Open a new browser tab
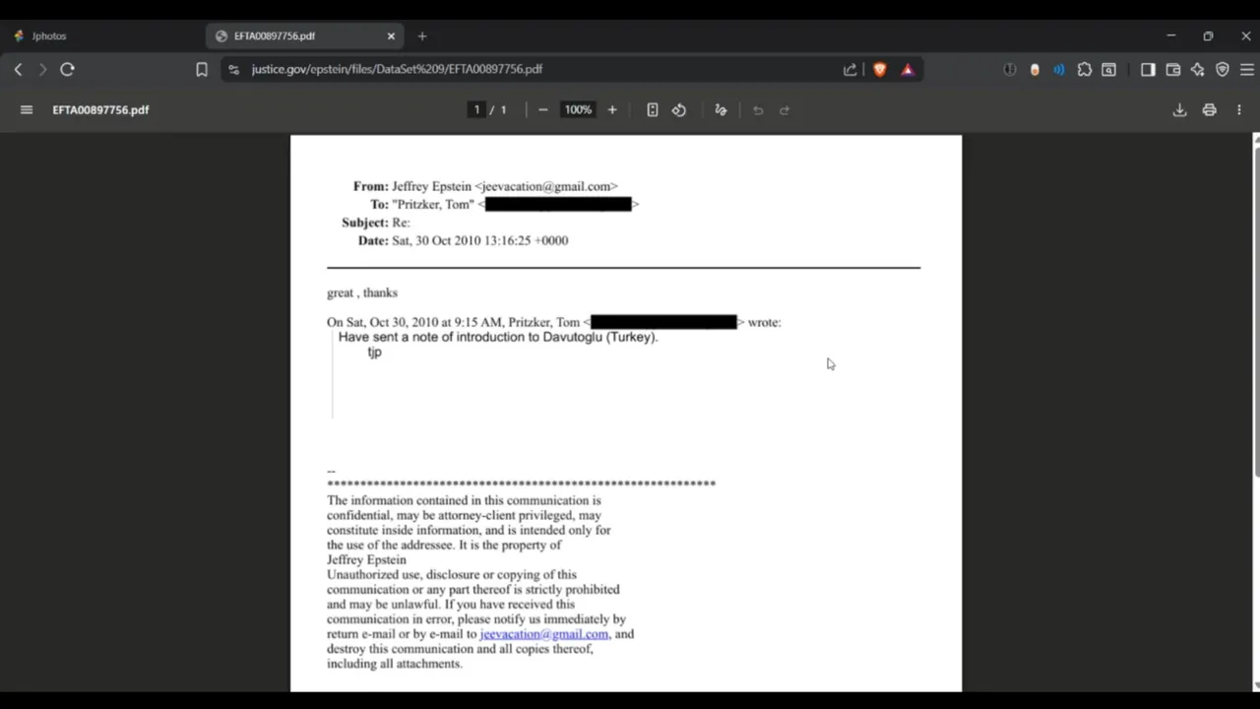Screen dimensions: 1260x709 (x=422, y=35)
